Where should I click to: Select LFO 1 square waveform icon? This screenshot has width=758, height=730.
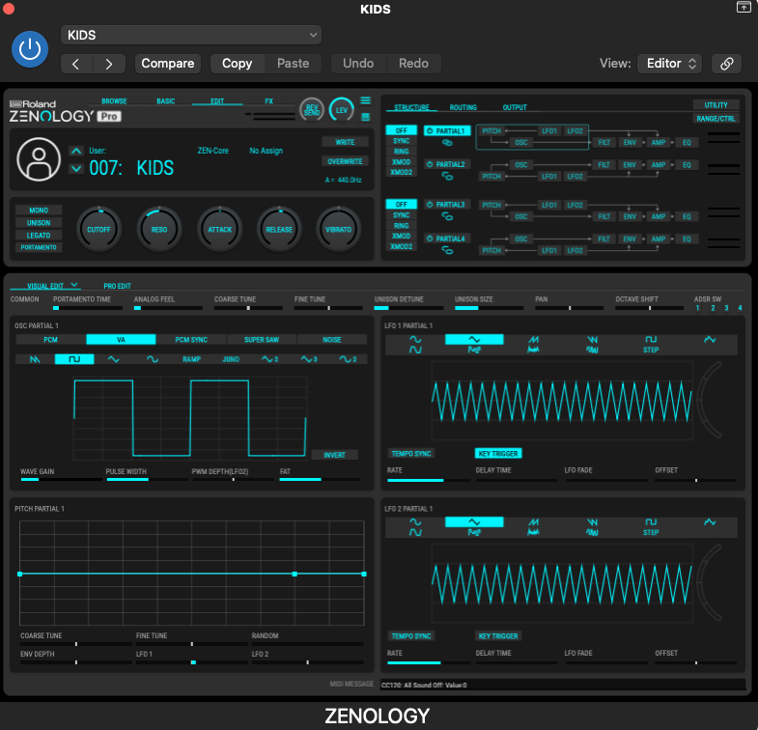[651, 339]
